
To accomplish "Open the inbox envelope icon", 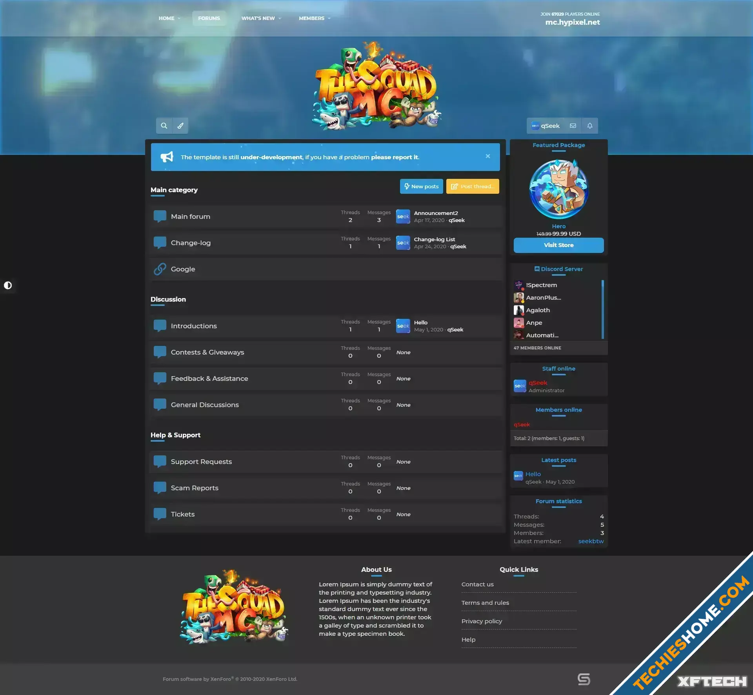I will click(573, 126).
